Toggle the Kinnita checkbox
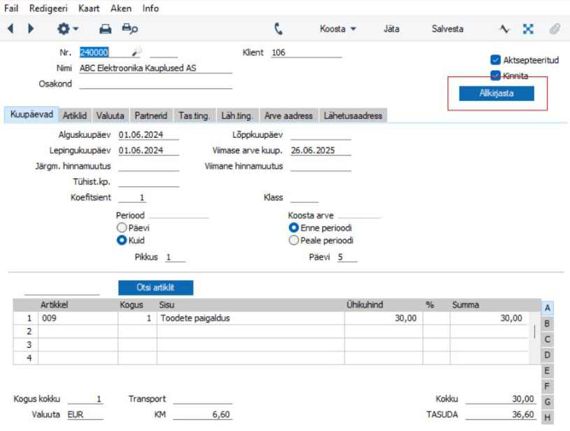The image size is (570, 431). pyautogui.click(x=495, y=76)
